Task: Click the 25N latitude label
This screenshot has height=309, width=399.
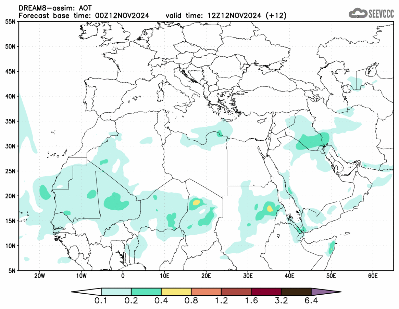Action: [10, 171]
